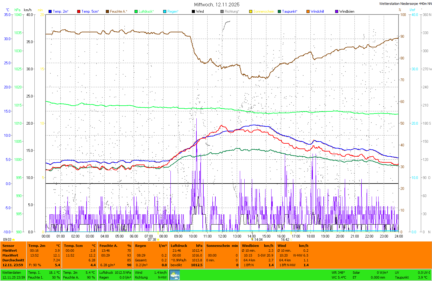The width and height of the screenshot is (432, 281).
Task: Click the moon icon beside 09:03
Action: click(14, 240)
